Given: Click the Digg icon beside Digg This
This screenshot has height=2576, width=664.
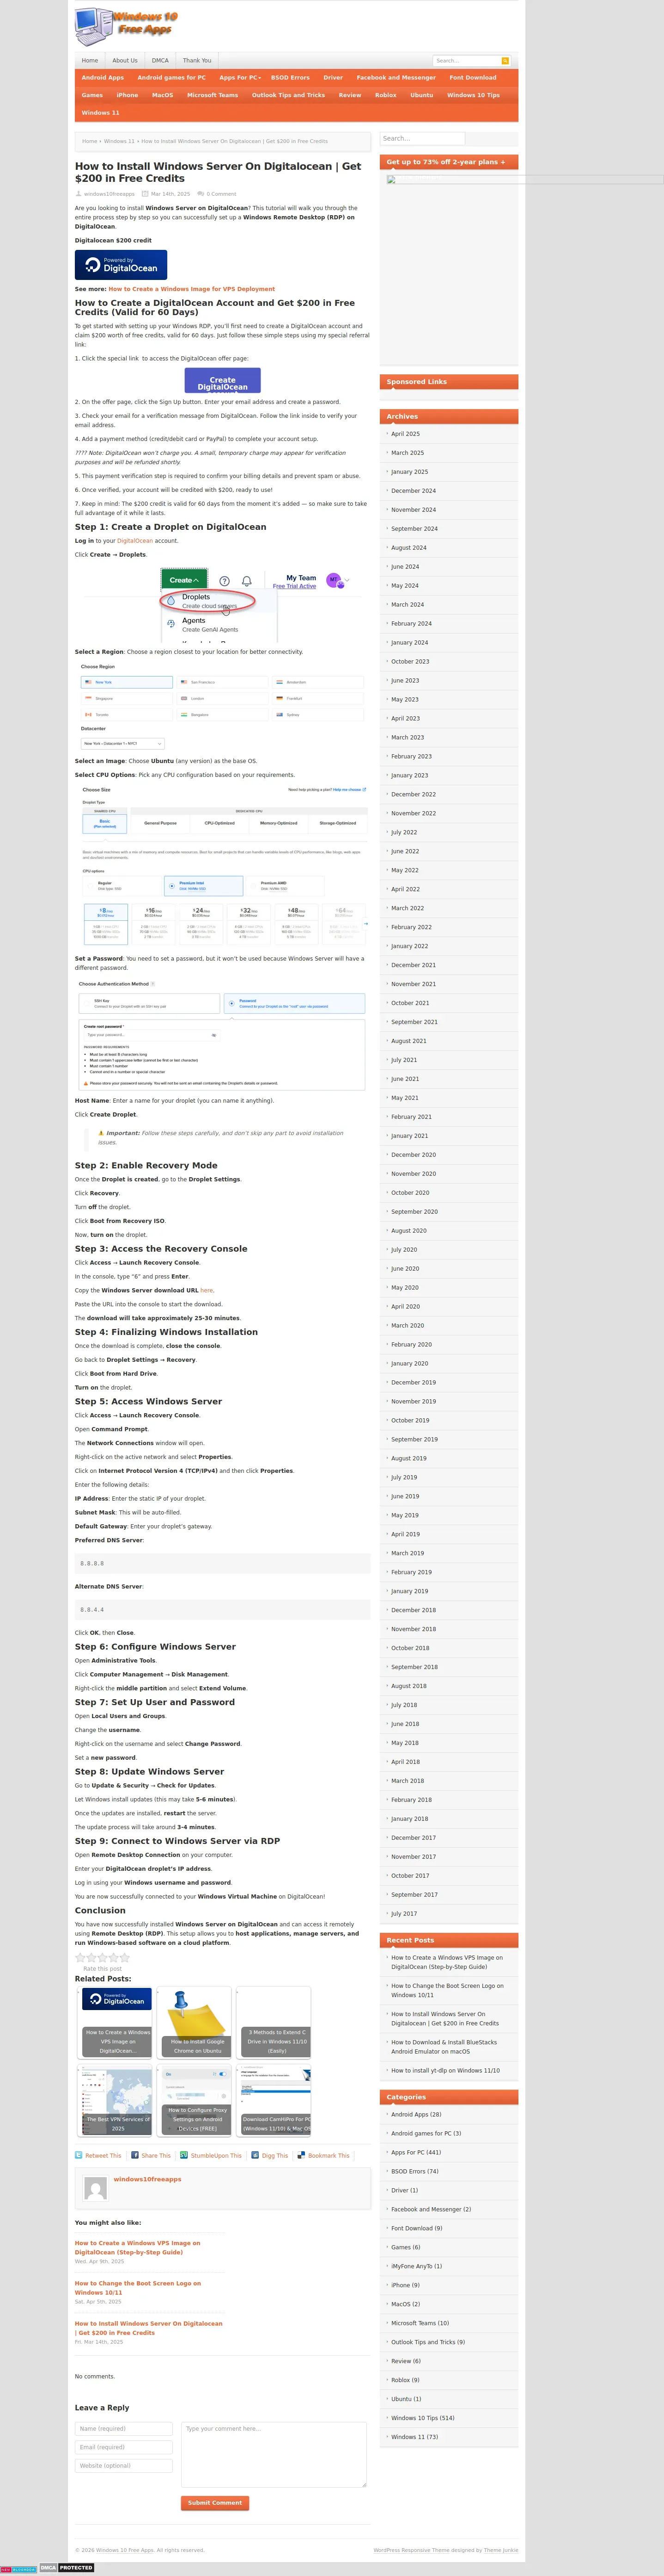Looking at the screenshot, I should (255, 2155).
